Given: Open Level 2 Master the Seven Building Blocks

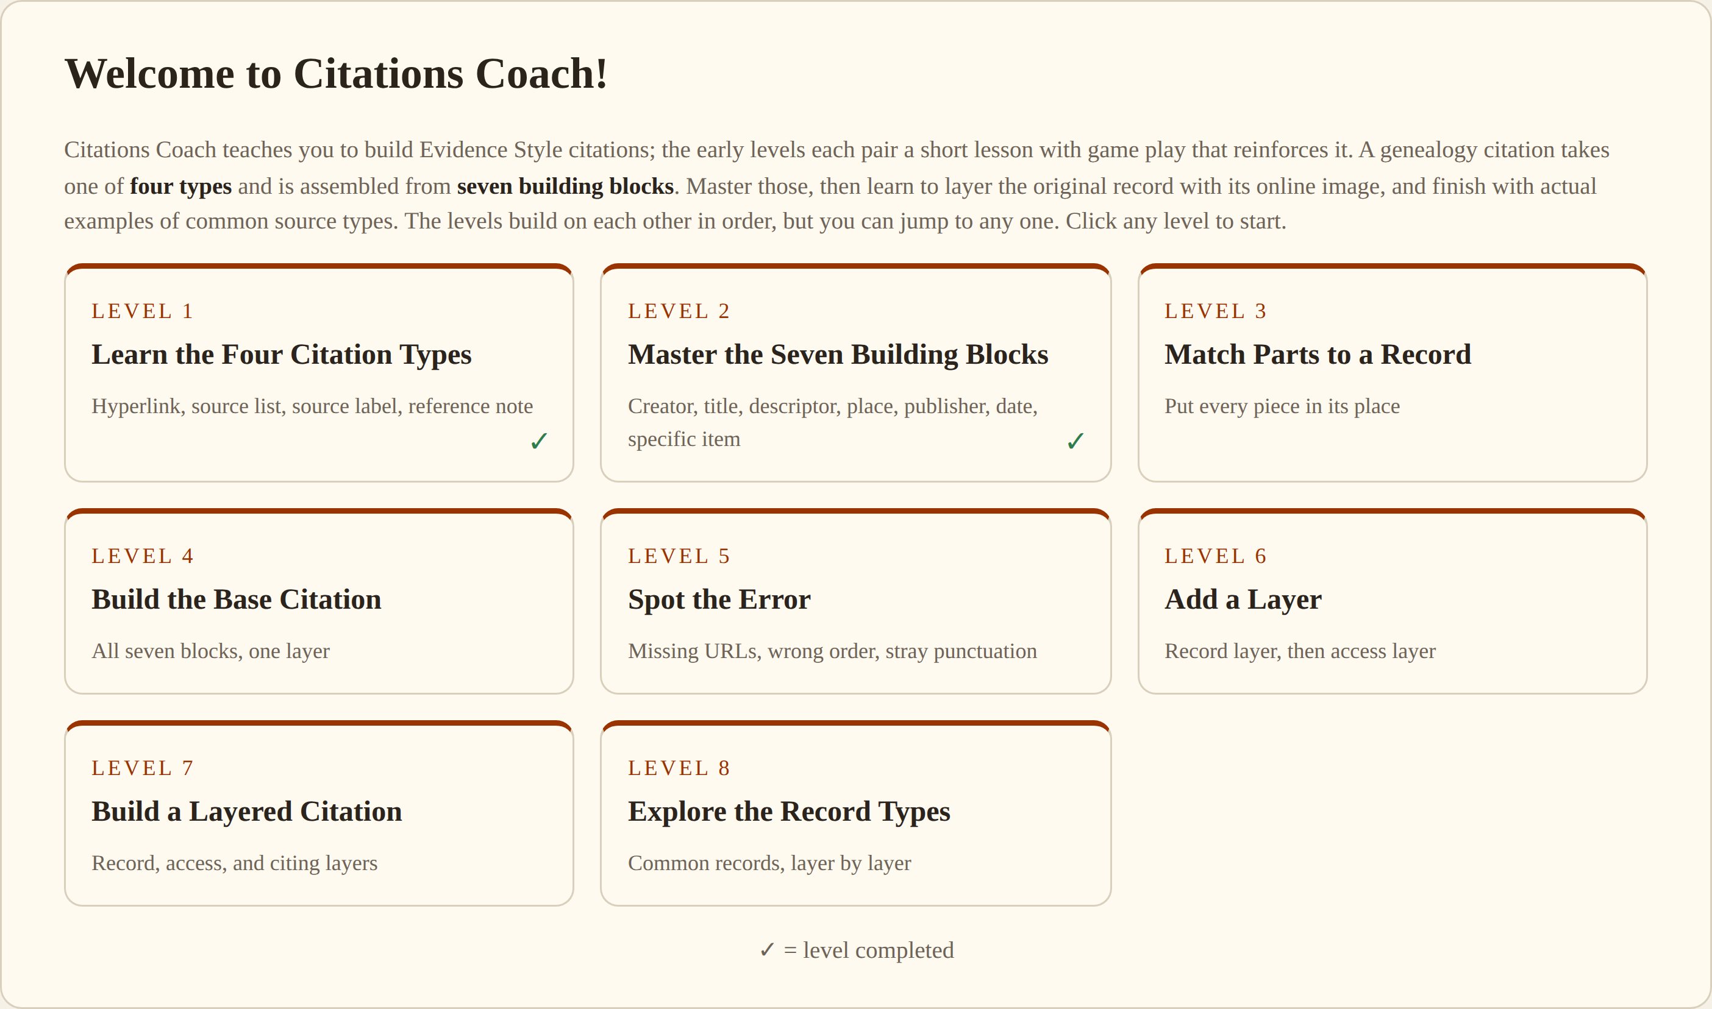Looking at the screenshot, I should (855, 373).
